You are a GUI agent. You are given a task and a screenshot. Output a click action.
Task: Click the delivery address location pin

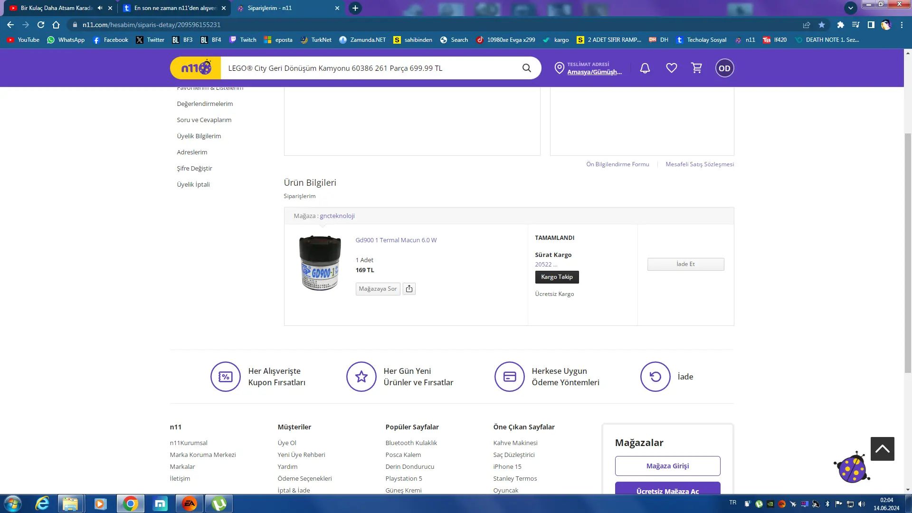point(560,68)
